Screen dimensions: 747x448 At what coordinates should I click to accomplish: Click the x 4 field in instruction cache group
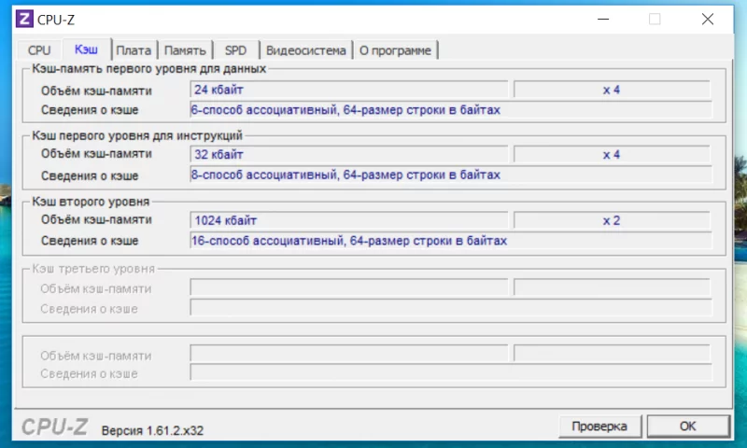point(612,154)
